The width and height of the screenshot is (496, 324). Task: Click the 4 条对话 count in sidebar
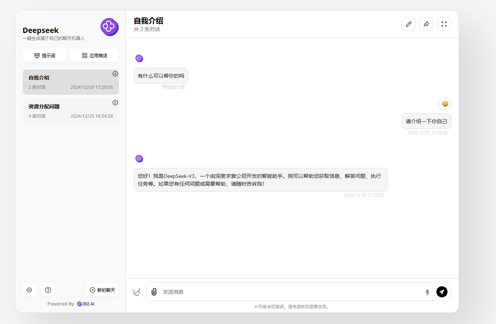(37, 116)
